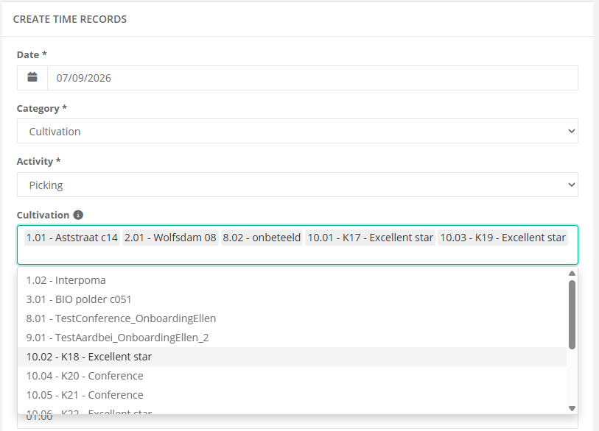Click the date input field

(312, 78)
